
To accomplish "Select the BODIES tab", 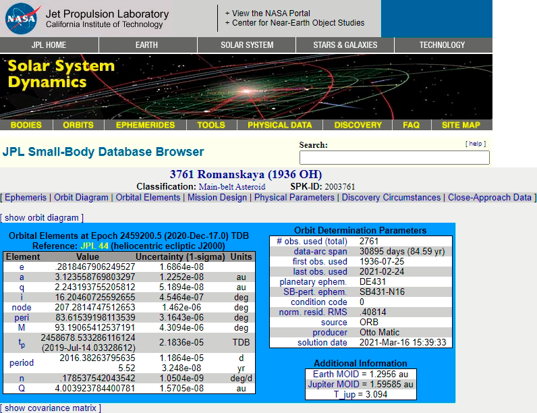I will pyautogui.click(x=26, y=125).
